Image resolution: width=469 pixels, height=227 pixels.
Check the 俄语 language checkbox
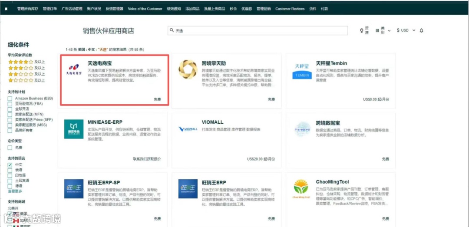click(10, 170)
